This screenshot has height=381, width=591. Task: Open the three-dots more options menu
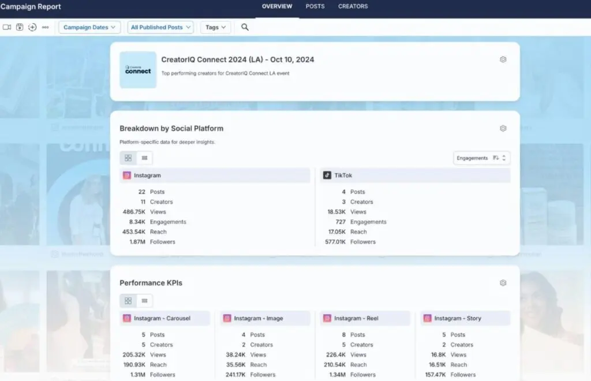point(45,27)
